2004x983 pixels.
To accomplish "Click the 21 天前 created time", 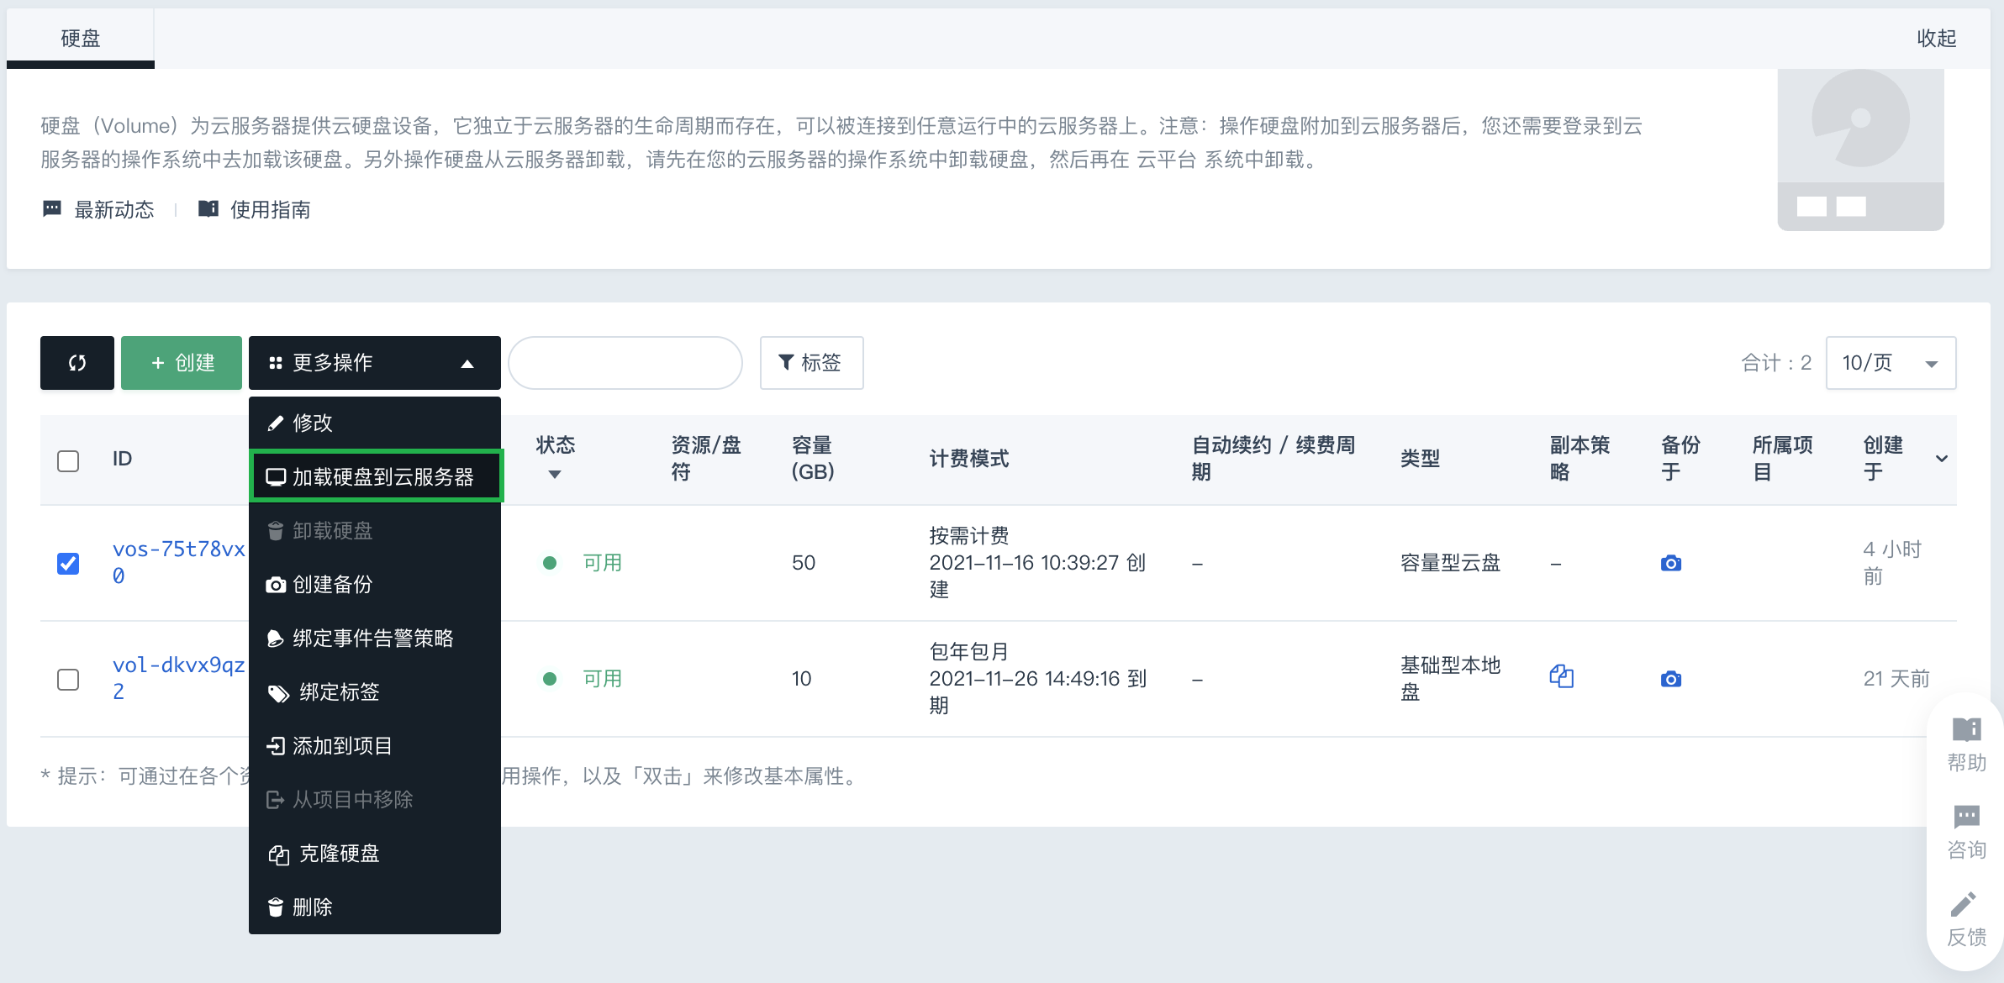I will click(x=1896, y=679).
